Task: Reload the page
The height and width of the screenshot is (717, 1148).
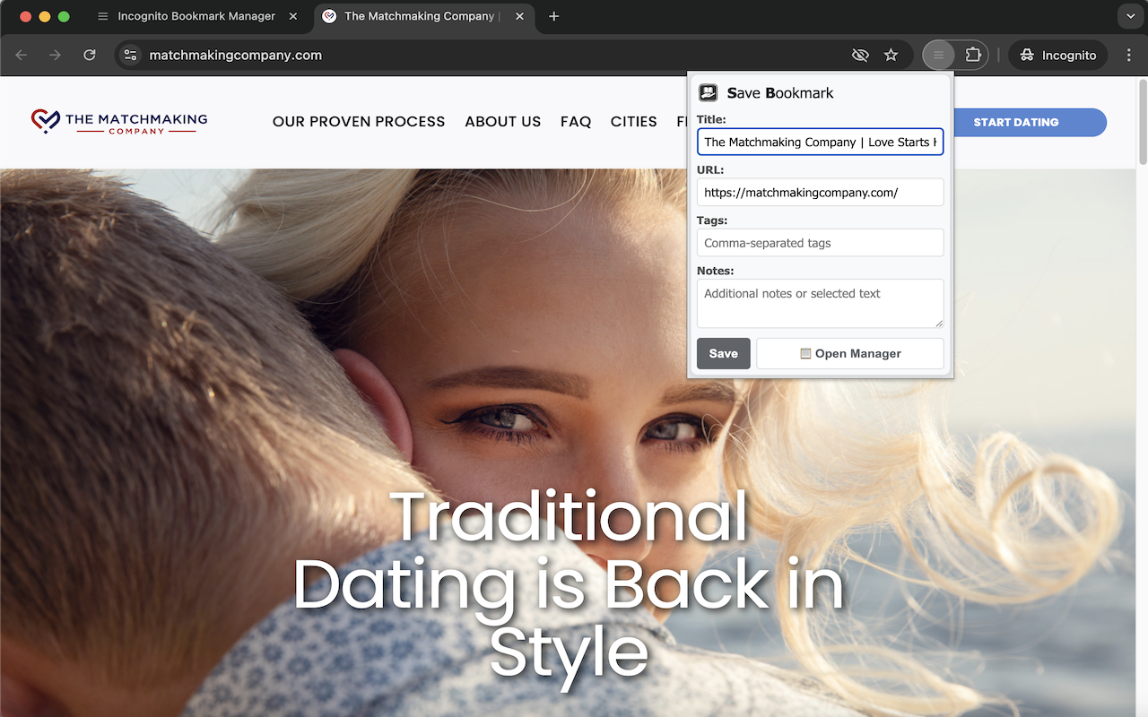Action: 90,55
